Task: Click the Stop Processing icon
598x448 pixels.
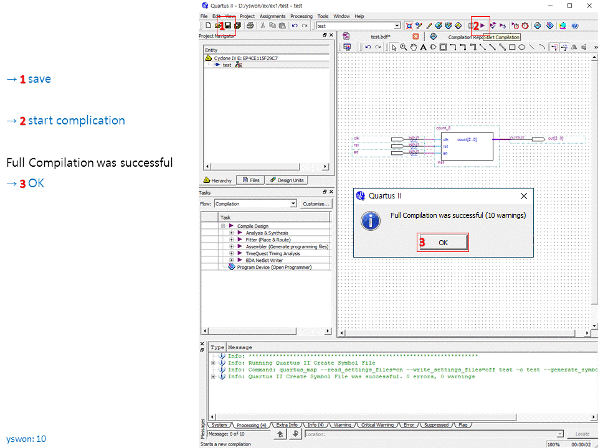Action: [470, 26]
